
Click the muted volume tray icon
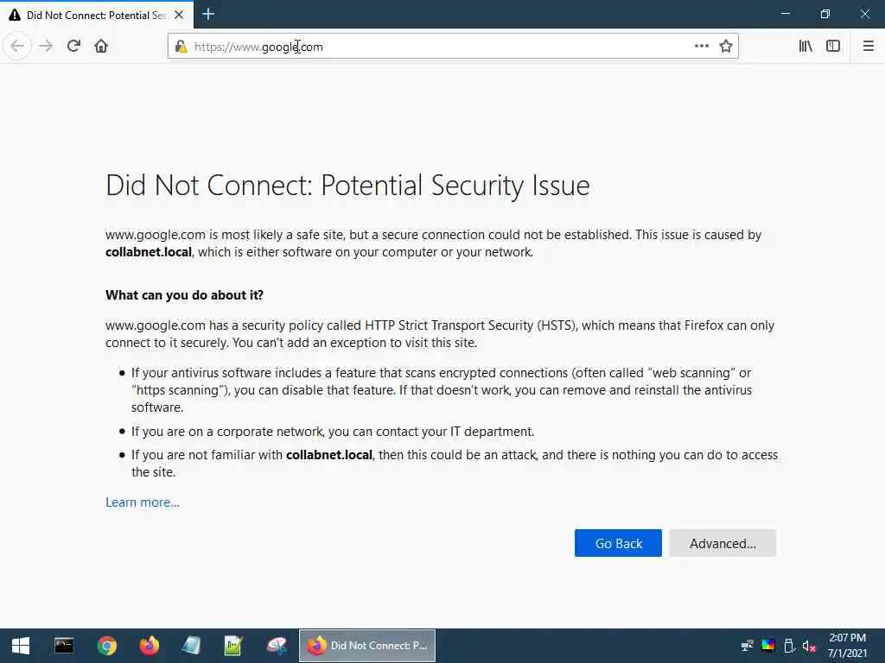coord(810,646)
